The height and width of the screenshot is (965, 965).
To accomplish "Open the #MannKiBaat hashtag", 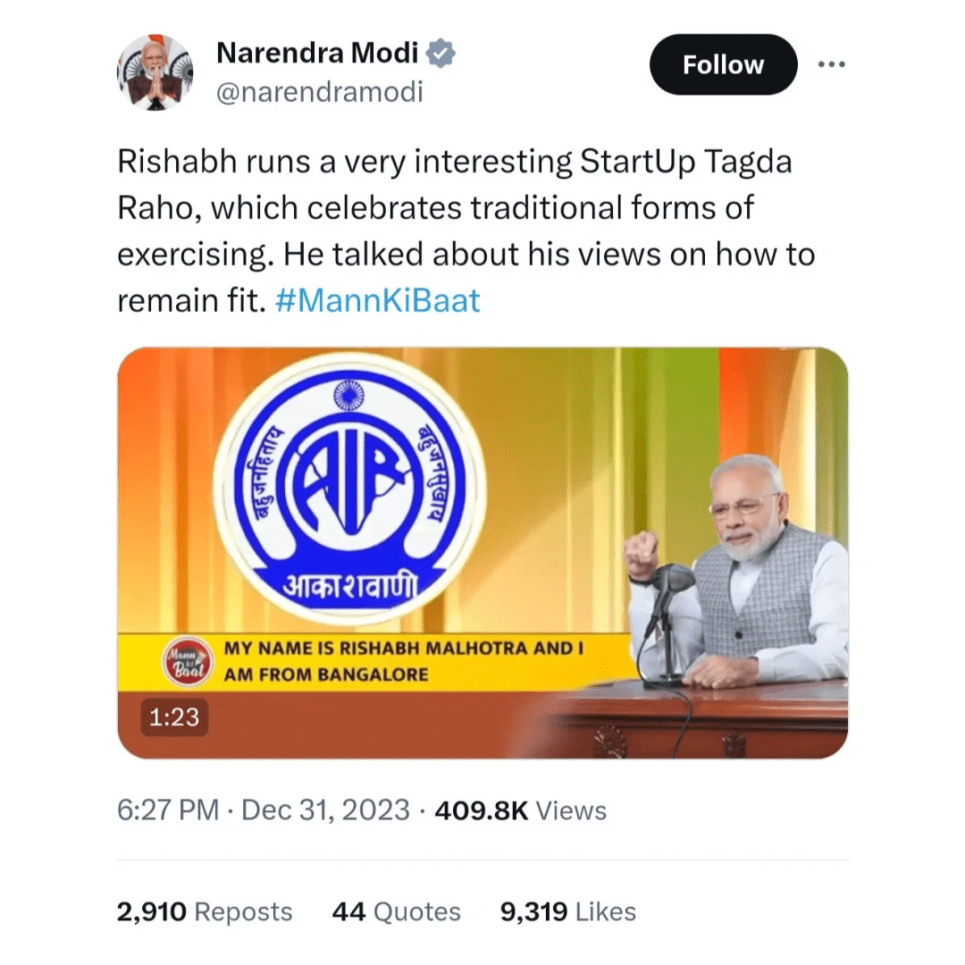I will (x=377, y=300).
